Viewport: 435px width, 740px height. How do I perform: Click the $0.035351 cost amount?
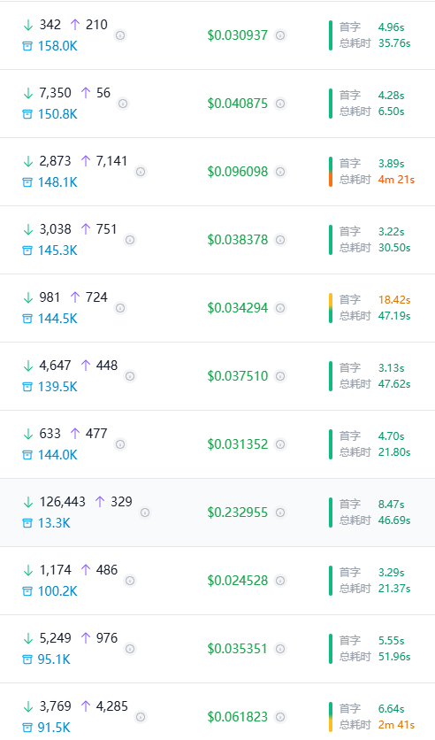coord(238,649)
